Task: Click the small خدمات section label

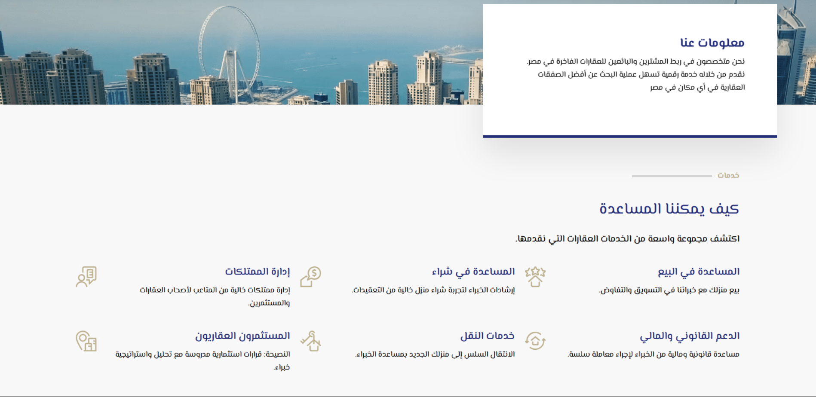Action: 728,175
